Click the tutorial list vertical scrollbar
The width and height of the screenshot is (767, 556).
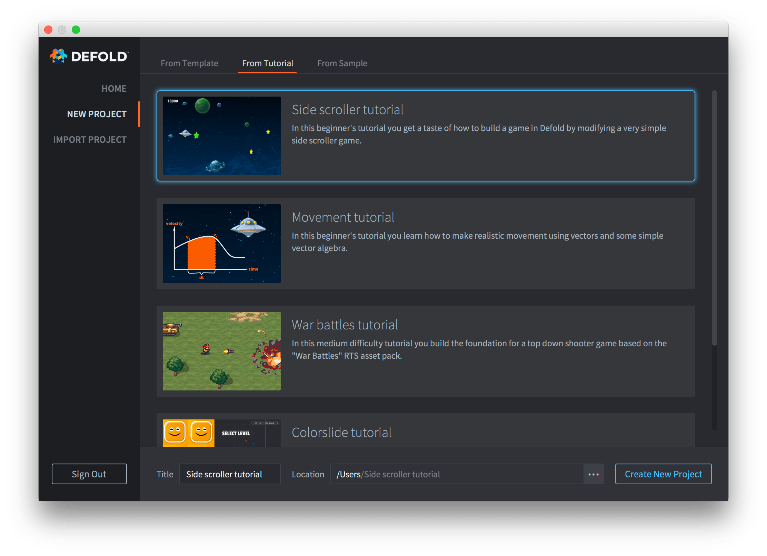coord(714,217)
